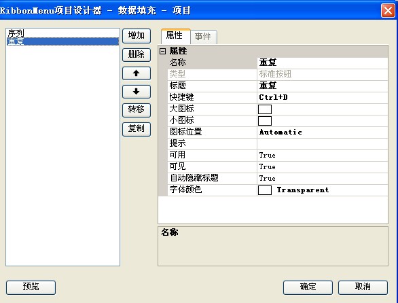Viewport: 398px width, 303px height.
Task: Click the 快捷键 Ctrl+D value field
Action: pos(323,98)
